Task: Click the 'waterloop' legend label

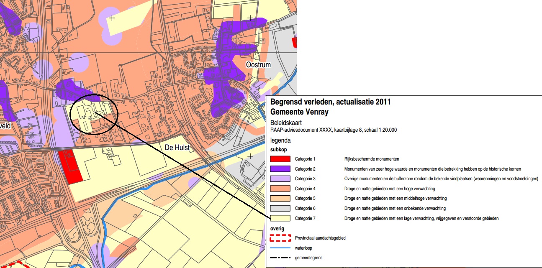Action: tap(303, 248)
